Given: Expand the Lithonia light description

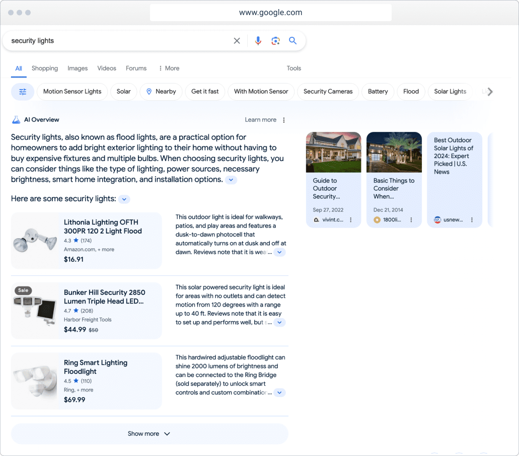Looking at the screenshot, I should click(x=279, y=252).
